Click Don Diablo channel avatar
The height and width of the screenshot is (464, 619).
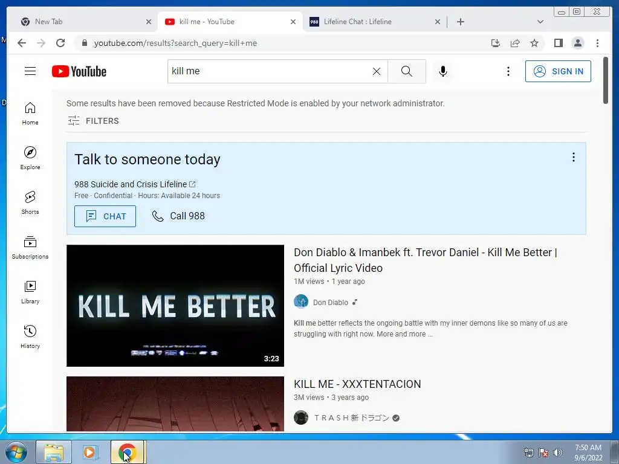(301, 301)
